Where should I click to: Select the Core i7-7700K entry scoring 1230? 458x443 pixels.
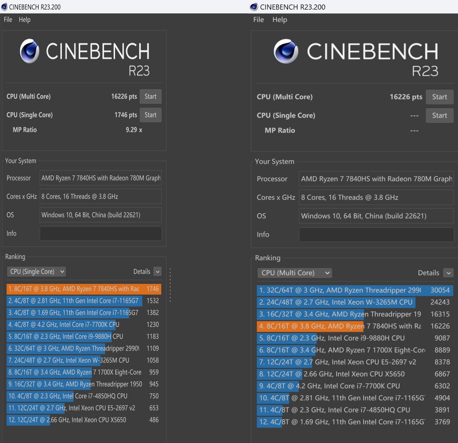click(84, 325)
